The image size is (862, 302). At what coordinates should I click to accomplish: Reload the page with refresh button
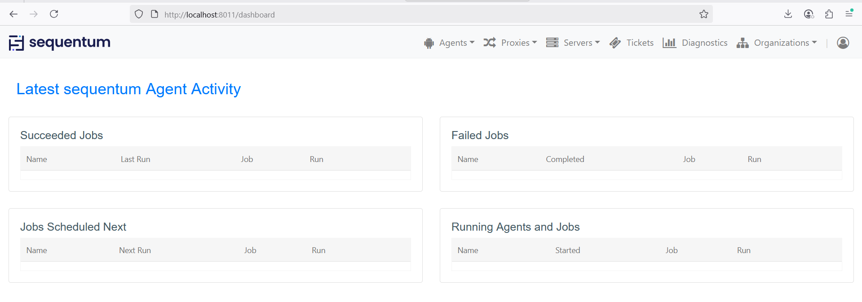[54, 14]
